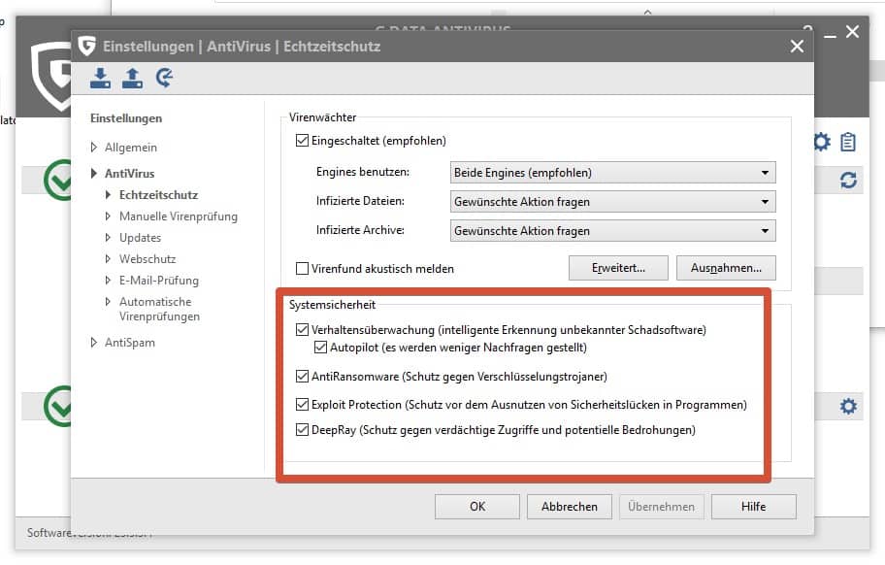This screenshot has width=885, height=565.
Task: Select Automatische Virenprüfungen in settings tree
Action: 160,309
